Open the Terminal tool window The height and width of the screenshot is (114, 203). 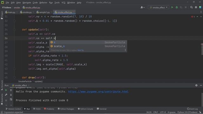(x=101, y=109)
